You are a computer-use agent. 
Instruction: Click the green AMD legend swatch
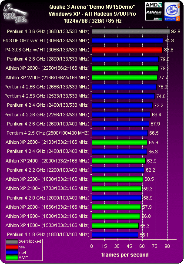point(12,257)
